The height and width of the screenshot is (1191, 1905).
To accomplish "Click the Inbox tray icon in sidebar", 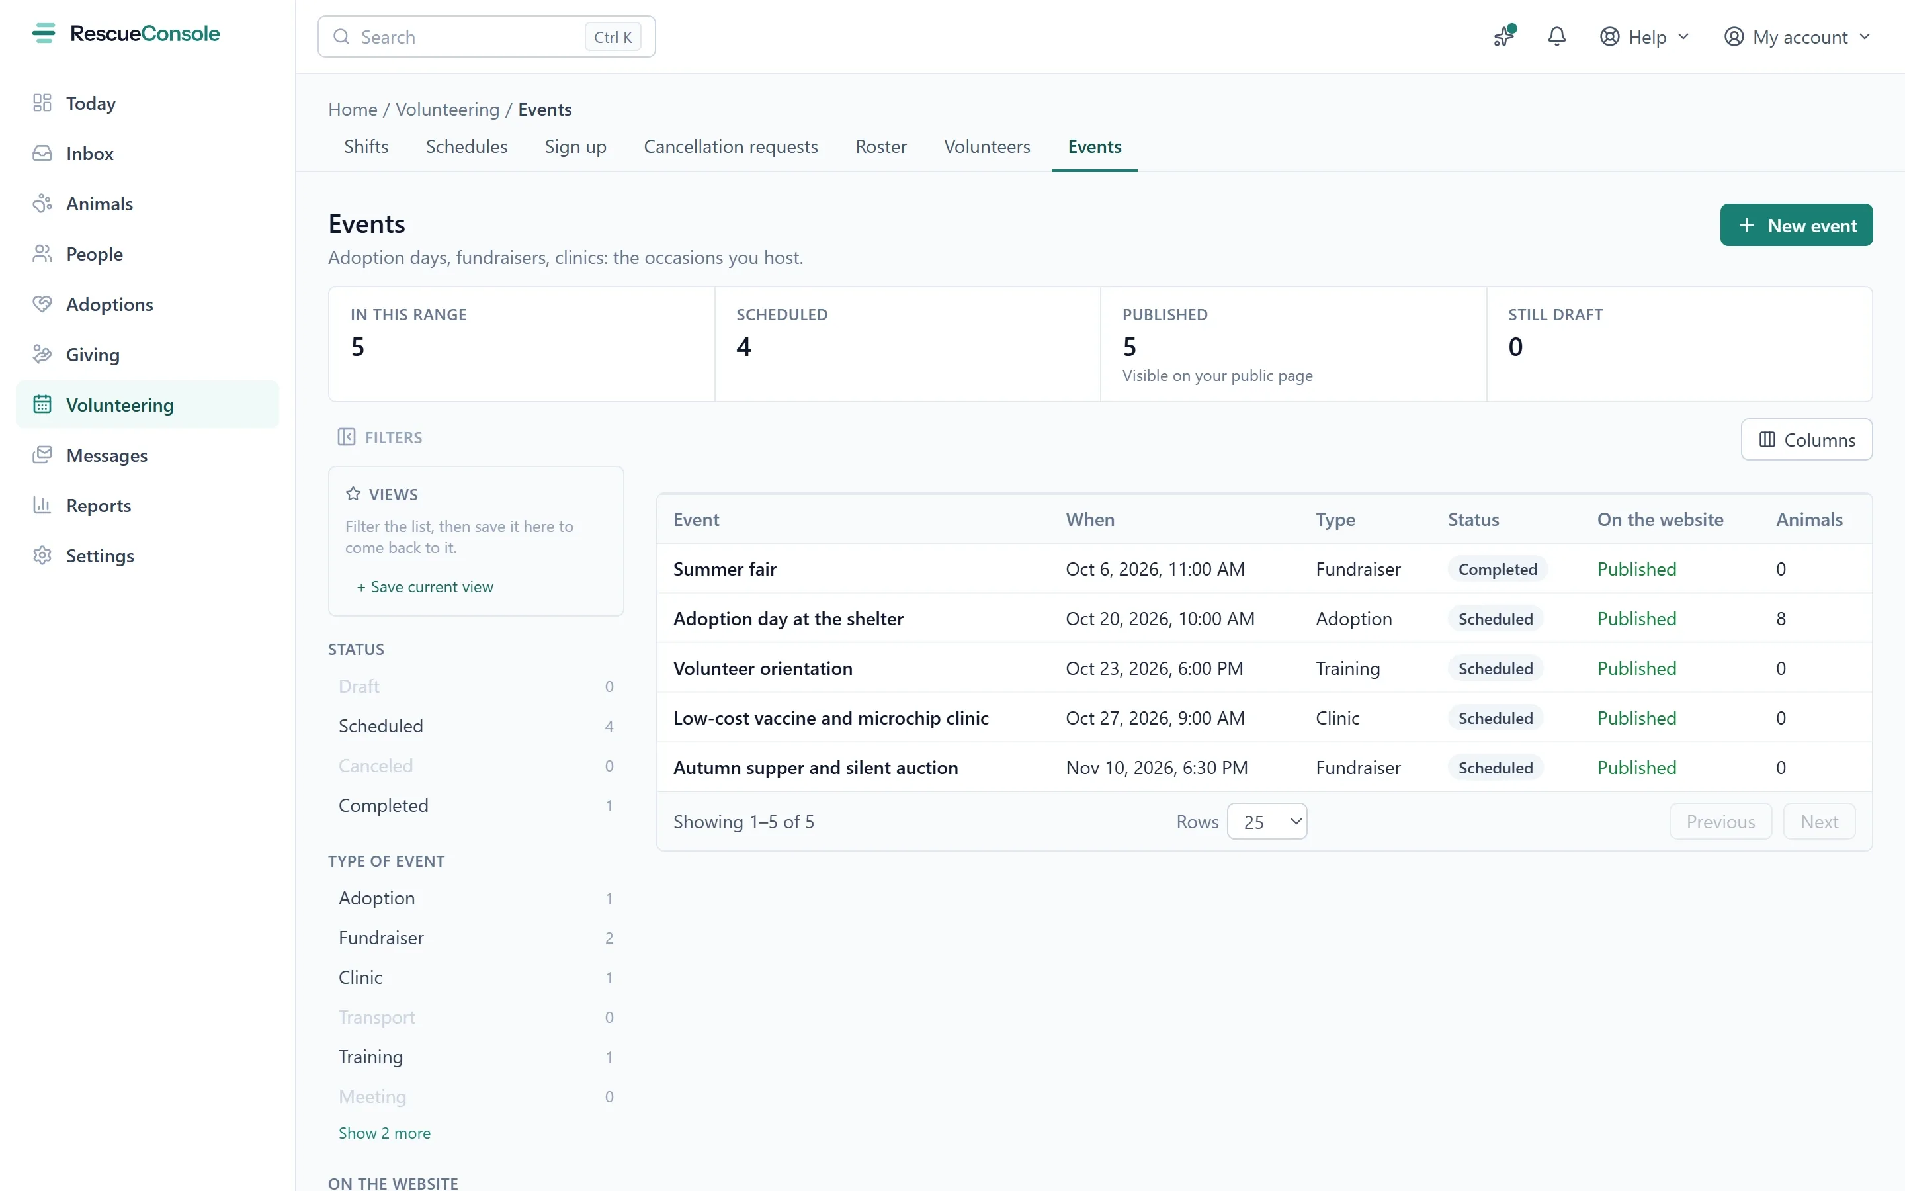I will tap(42, 154).
